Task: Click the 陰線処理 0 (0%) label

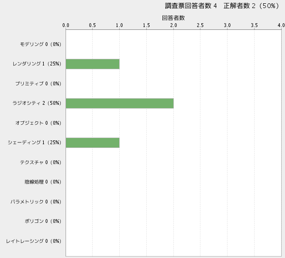Action: point(43,182)
